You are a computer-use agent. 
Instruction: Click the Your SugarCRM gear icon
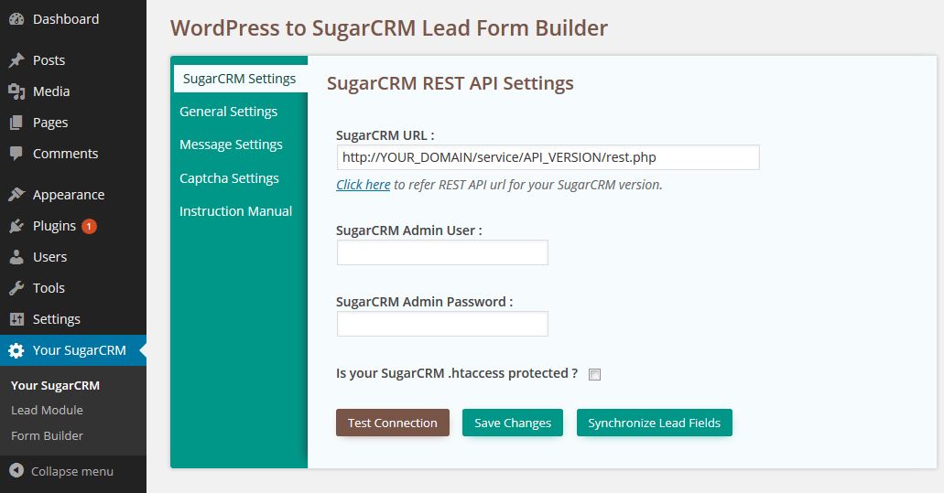pyautogui.click(x=16, y=350)
